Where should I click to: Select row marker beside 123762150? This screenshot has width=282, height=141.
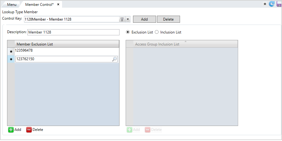tap(11, 59)
